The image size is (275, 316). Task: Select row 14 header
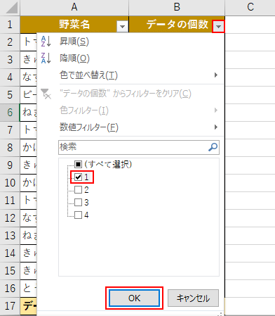point(10,253)
